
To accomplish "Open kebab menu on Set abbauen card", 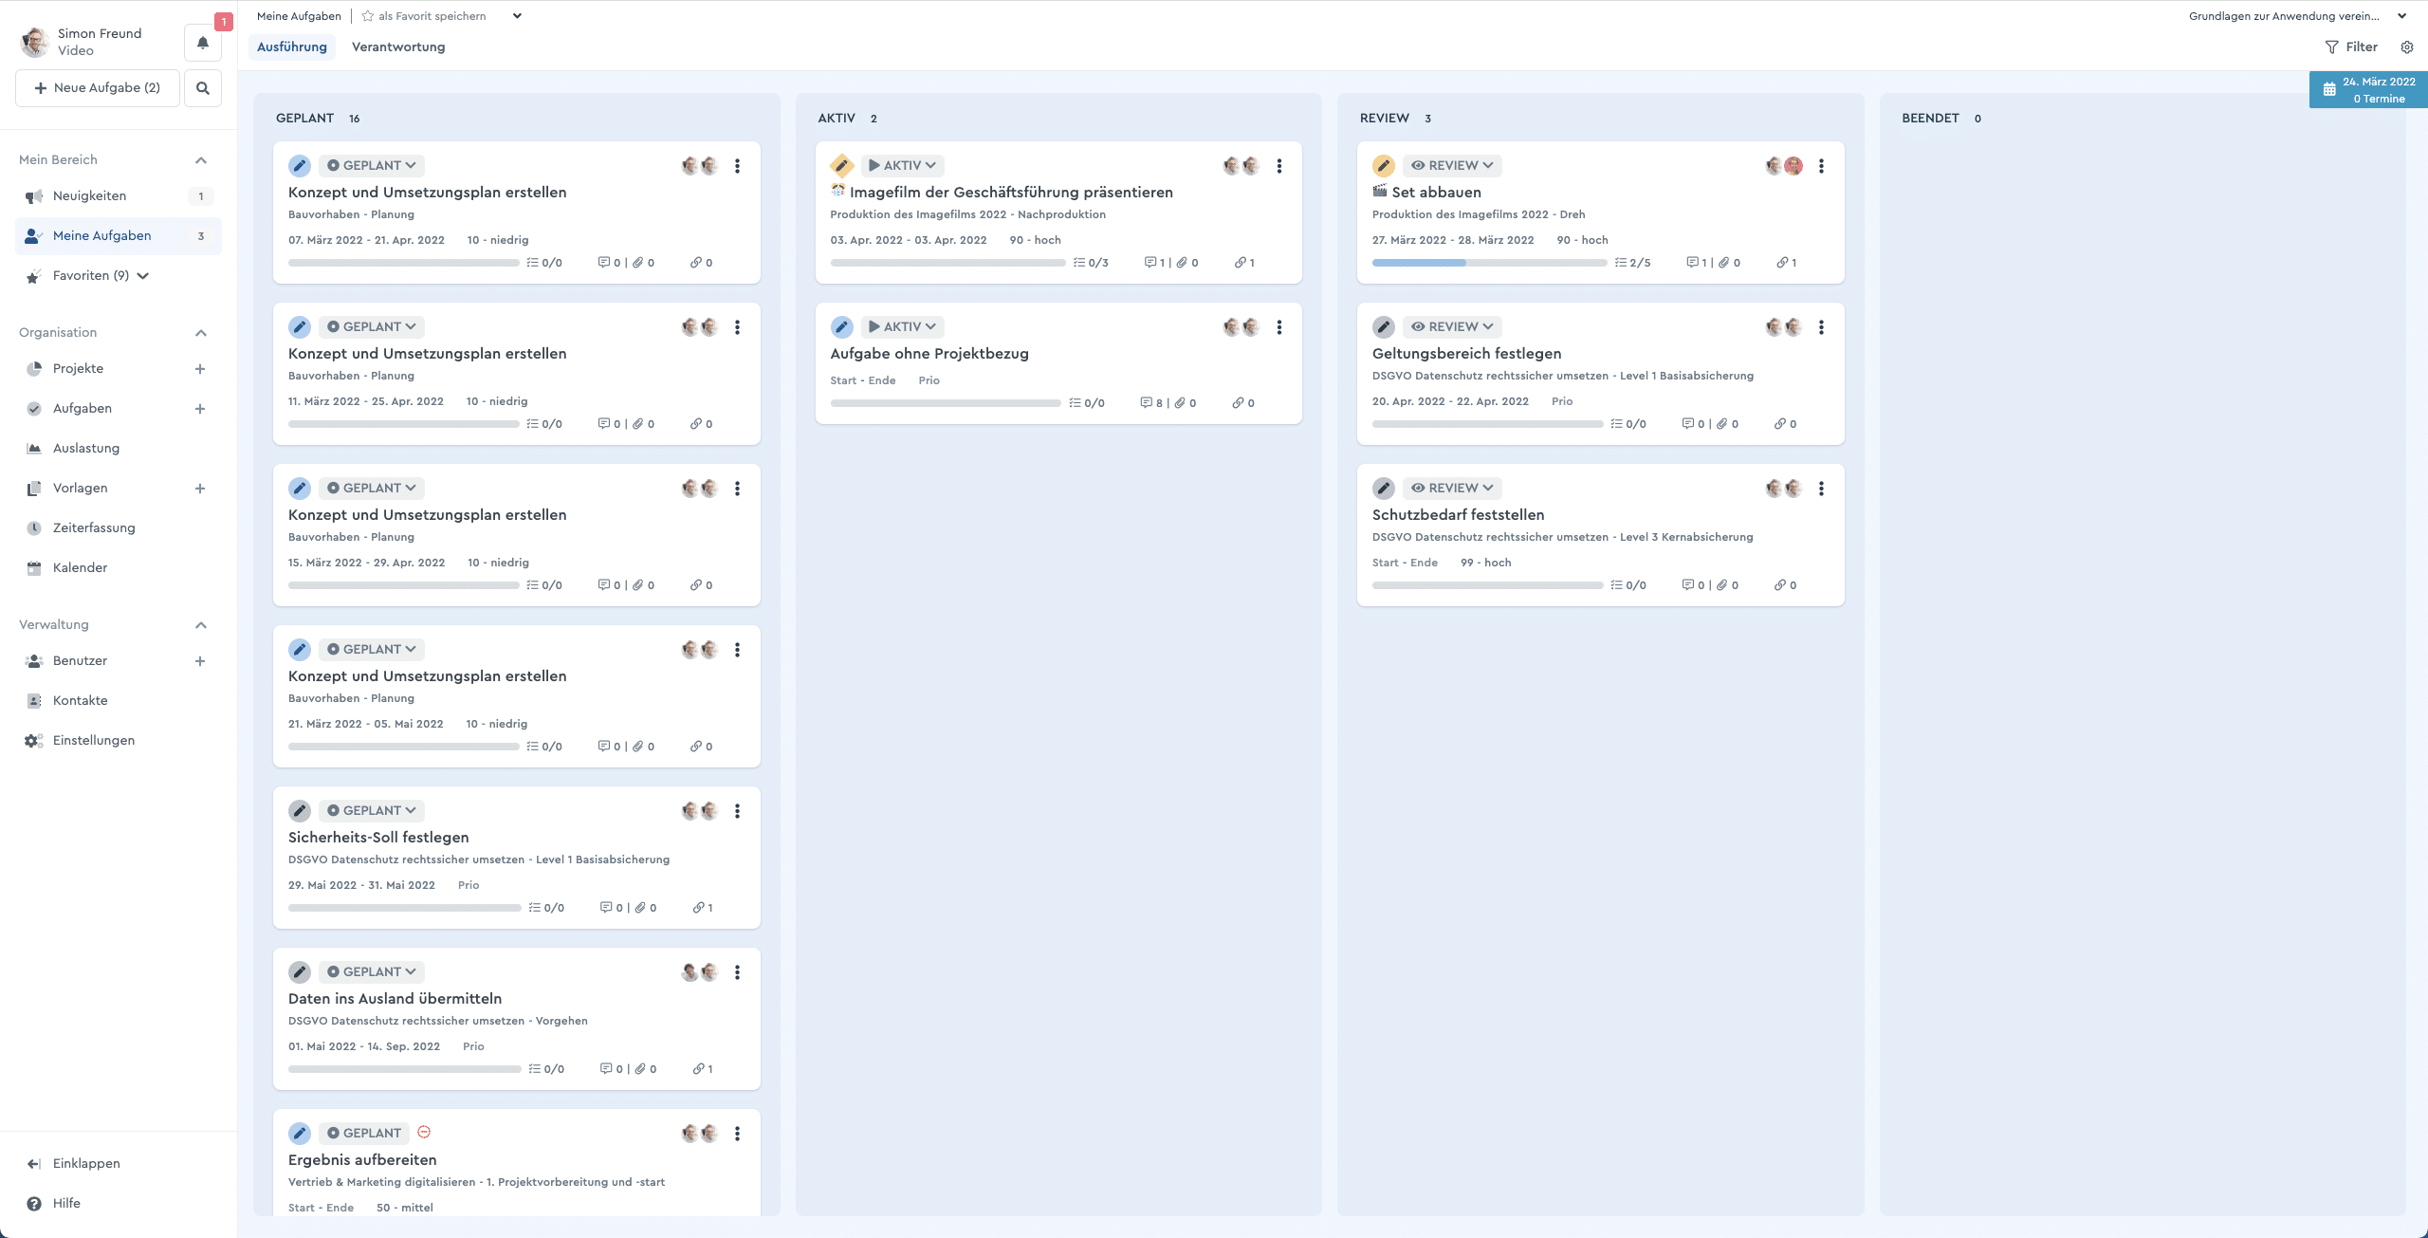I will [x=1821, y=166].
